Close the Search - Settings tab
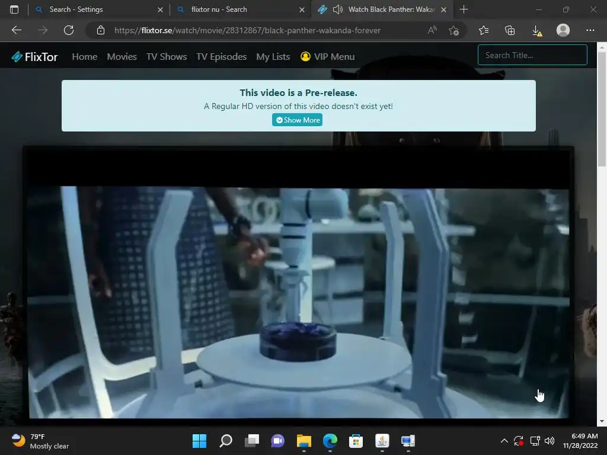The image size is (607, 455). pos(160,9)
